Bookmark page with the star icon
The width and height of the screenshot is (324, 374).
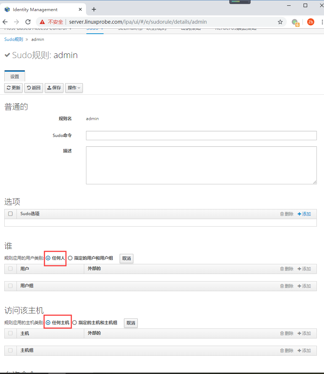[x=280, y=22]
